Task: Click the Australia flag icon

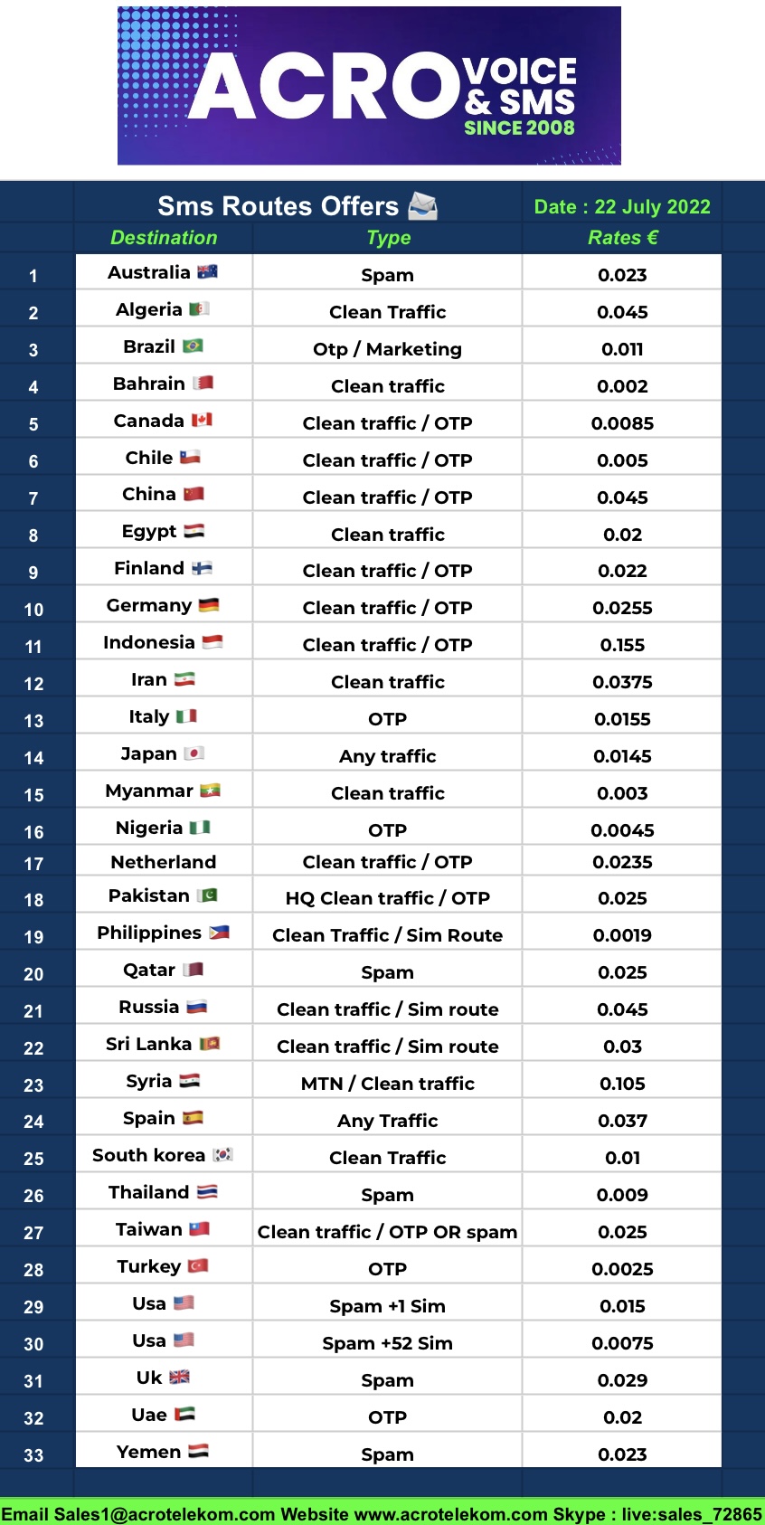Action: pos(207,271)
